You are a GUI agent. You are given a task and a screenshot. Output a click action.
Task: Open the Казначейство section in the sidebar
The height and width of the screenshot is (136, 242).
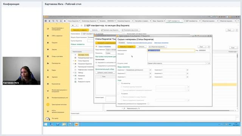click(x=56, y=84)
